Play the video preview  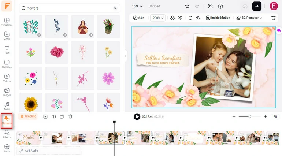137,116
